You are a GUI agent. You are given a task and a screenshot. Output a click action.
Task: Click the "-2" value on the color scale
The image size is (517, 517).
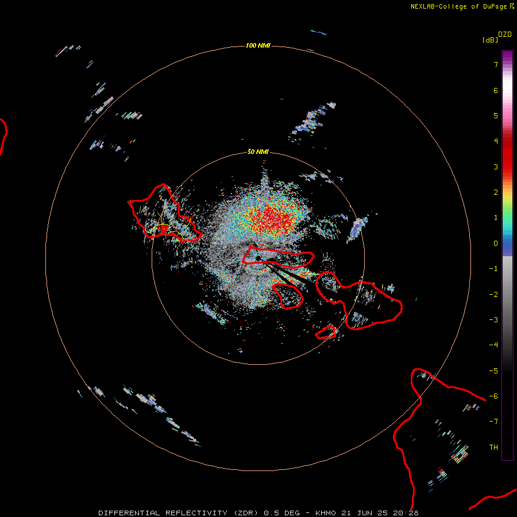tap(493, 295)
